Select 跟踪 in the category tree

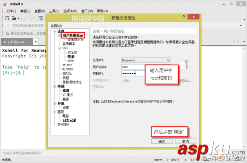66,116
